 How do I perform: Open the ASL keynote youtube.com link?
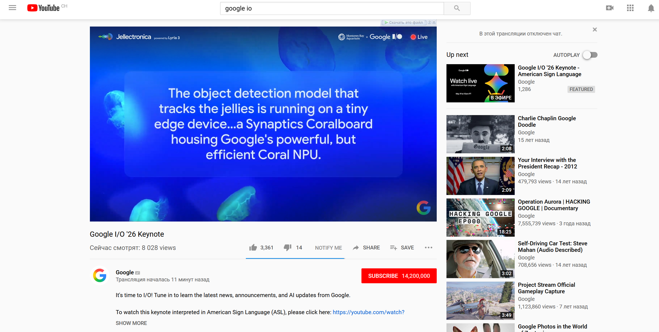click(x=368, y=312)
